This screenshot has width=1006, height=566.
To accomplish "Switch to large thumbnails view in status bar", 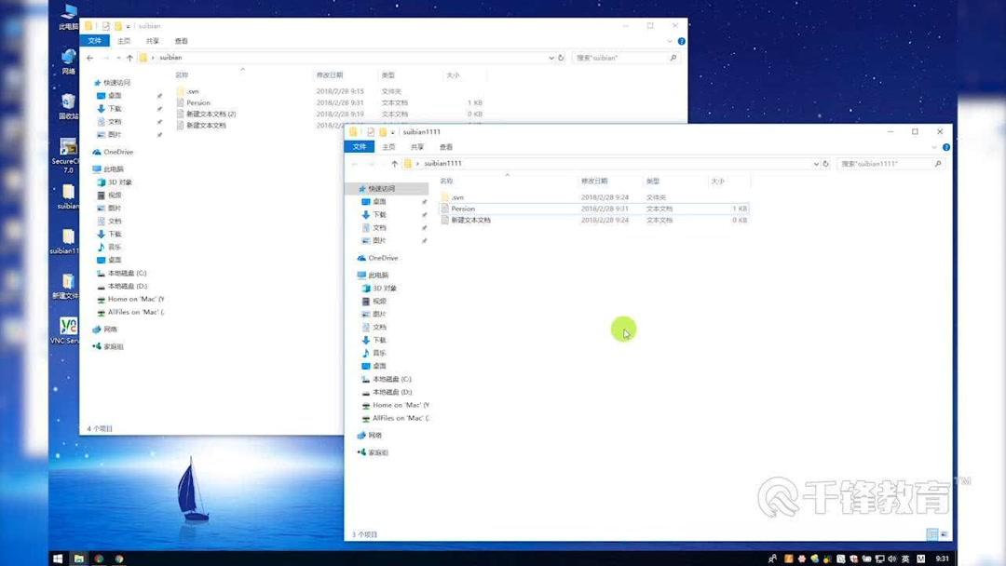I will 945,533.
